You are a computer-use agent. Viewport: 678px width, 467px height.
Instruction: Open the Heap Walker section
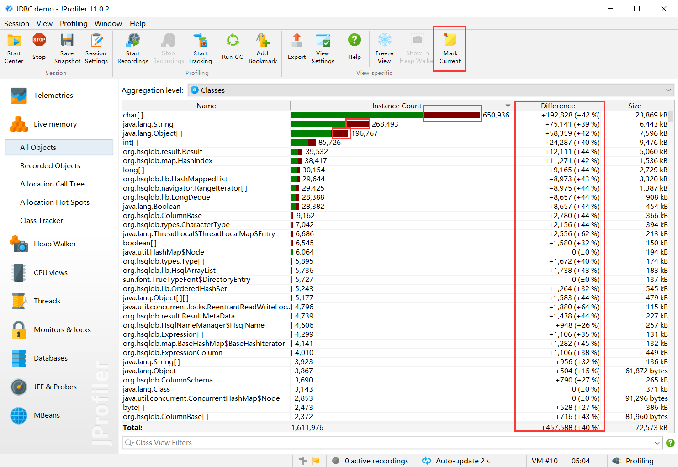[x=55, y=244]
